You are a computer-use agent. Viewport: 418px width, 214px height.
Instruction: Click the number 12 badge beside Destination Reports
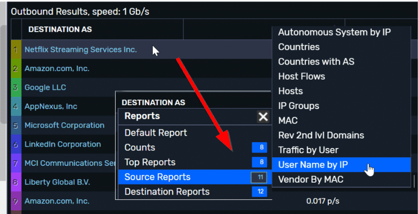click(259, 192)
